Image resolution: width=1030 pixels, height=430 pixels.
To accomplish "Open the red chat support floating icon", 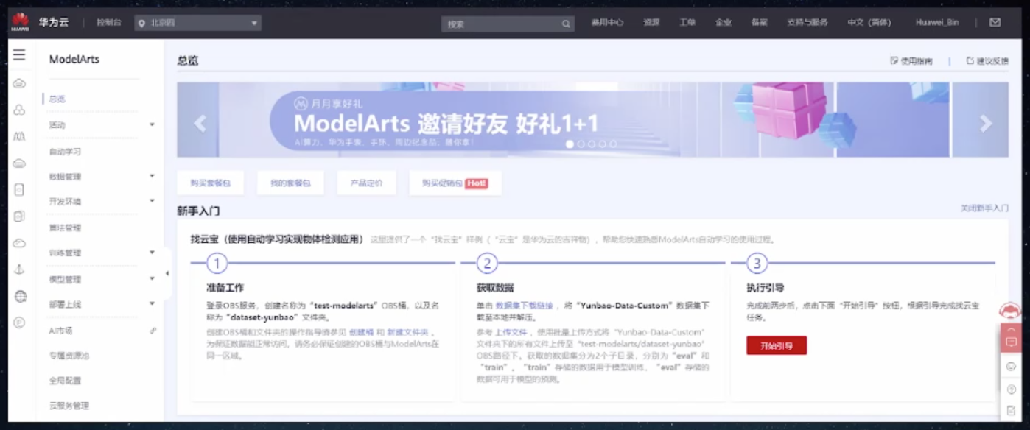I will coord(1012,341).
